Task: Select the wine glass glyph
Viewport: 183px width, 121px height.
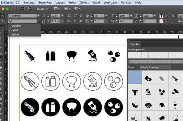Action: (175, 105)
